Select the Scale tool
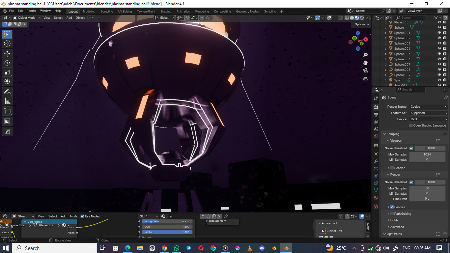The image size is (450, 253). pos(7,72)
